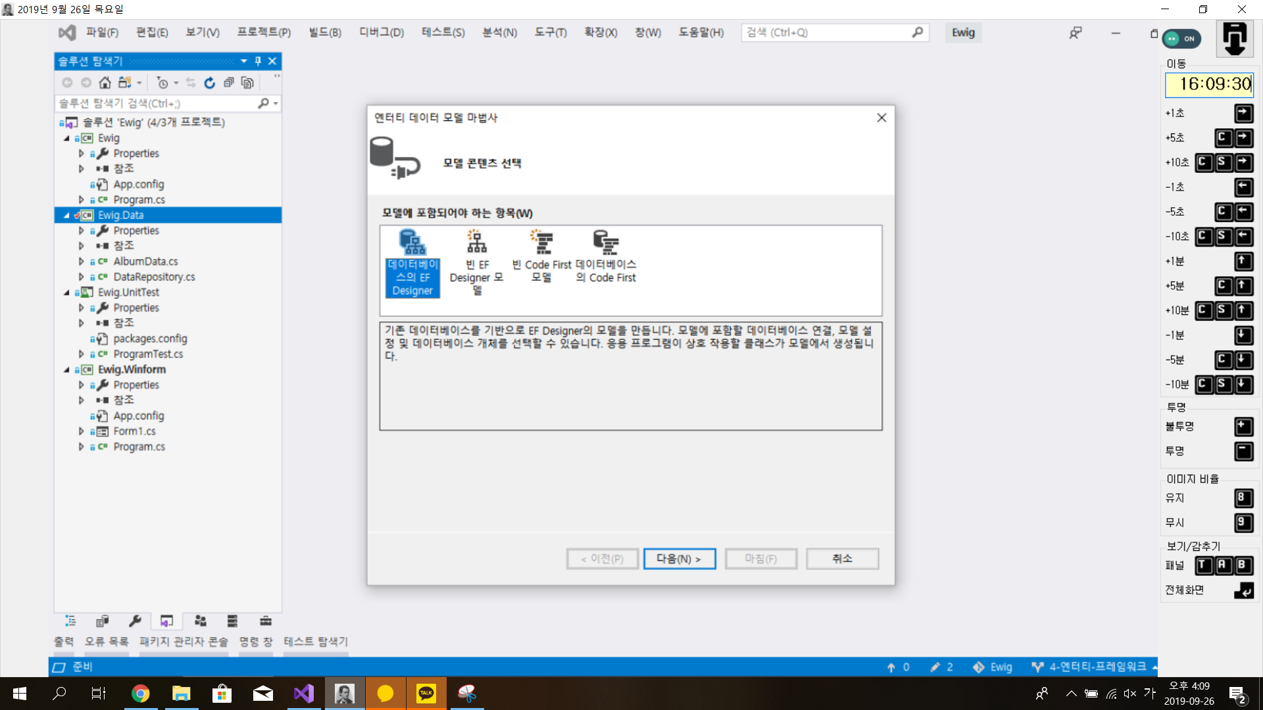Open the live share feedback icon
This screenshot has height=710, width=1263.
(1076, 33)
